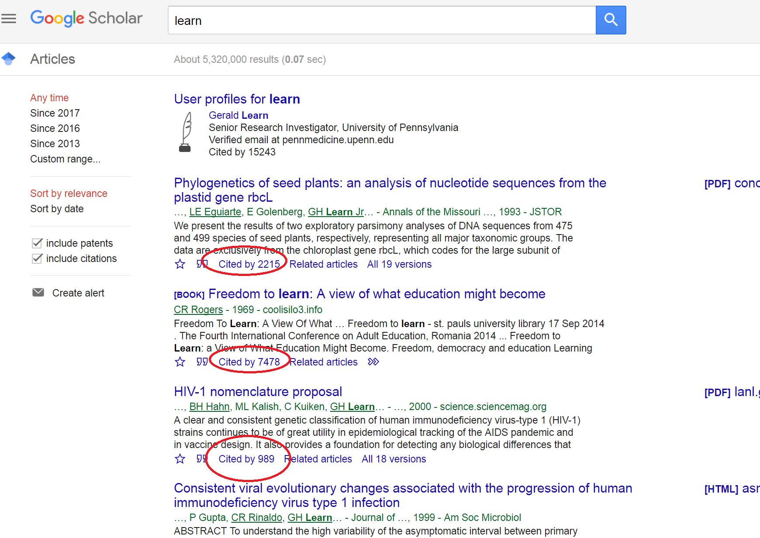Click the Cited by 15243 profile text

point(242,152)
